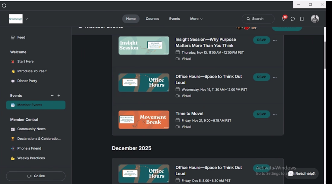The height and width of the screenshot is (184, 332).
Task: Open saved bookmarks icon
Action: [302, 19]
